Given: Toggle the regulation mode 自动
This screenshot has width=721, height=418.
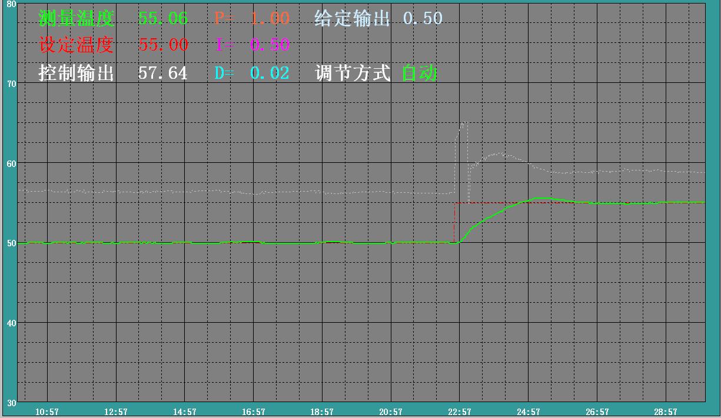Looking at the screenshot, I should pos(420,73).
